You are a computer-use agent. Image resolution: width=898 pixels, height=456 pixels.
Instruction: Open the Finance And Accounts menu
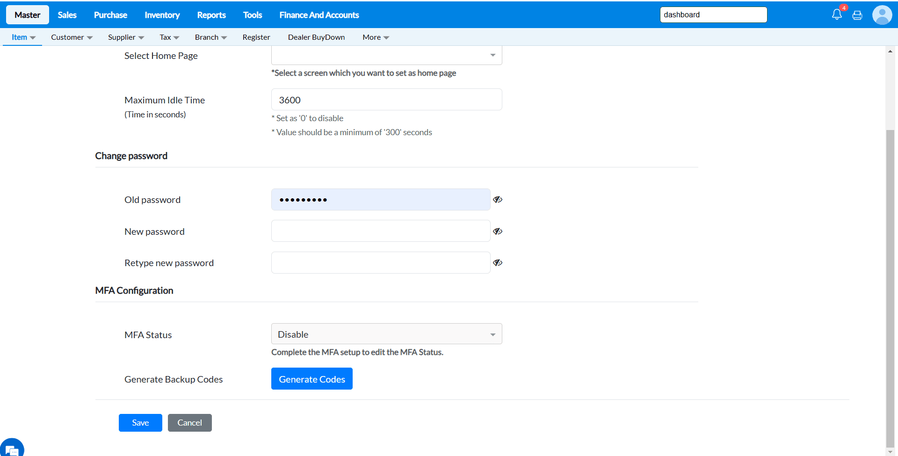(x=319, y=15)
